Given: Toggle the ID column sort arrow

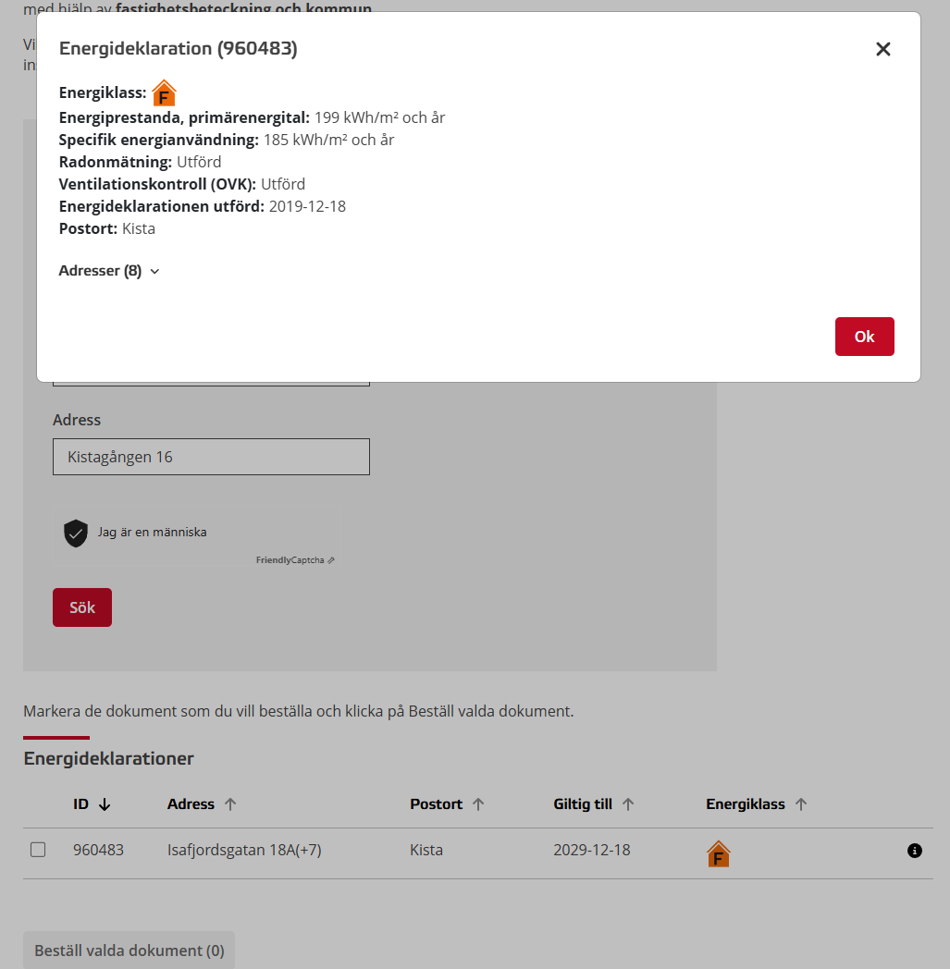Looking at the screenshot, I should tap(105, 804).
